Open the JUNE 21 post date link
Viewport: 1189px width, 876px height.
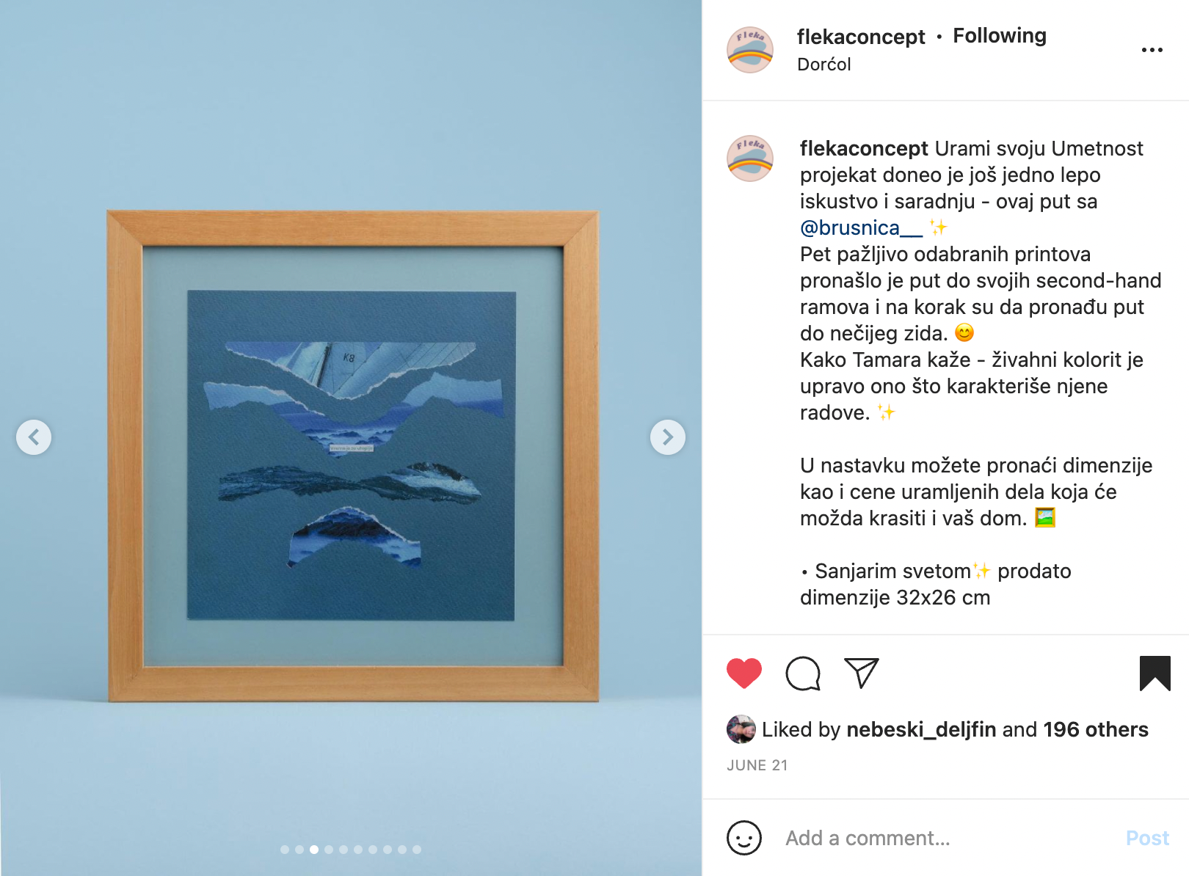point(757,765)
